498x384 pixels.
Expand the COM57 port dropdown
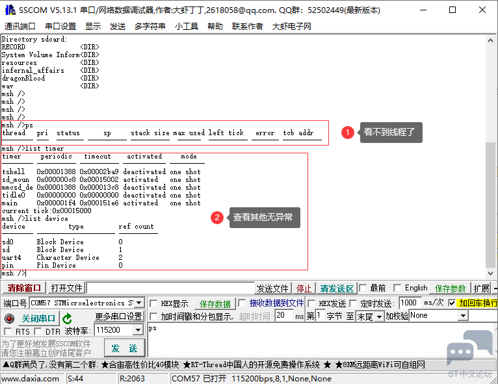click(x=138, y=303)
